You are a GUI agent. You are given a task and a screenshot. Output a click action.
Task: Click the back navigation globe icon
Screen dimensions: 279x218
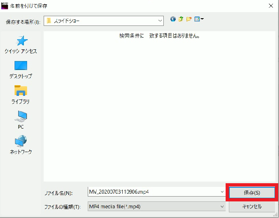[x=173, y=19]
